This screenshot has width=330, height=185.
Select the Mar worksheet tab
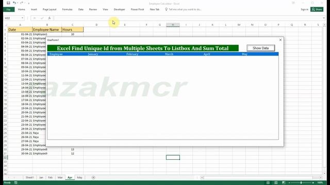[x=60, y=177]
